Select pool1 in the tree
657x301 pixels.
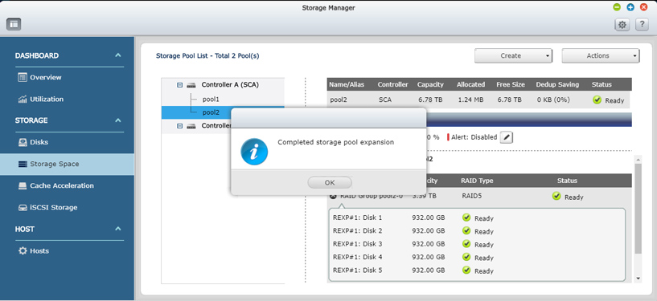(211, 100)
